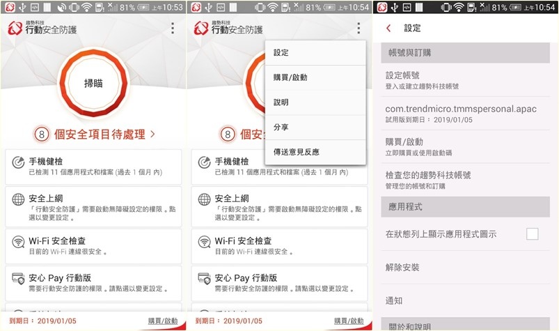This screenshot has height=331, width=559.
Task: Select 傳送意見反應 from the popup menu
Action: tap(315, 153)
